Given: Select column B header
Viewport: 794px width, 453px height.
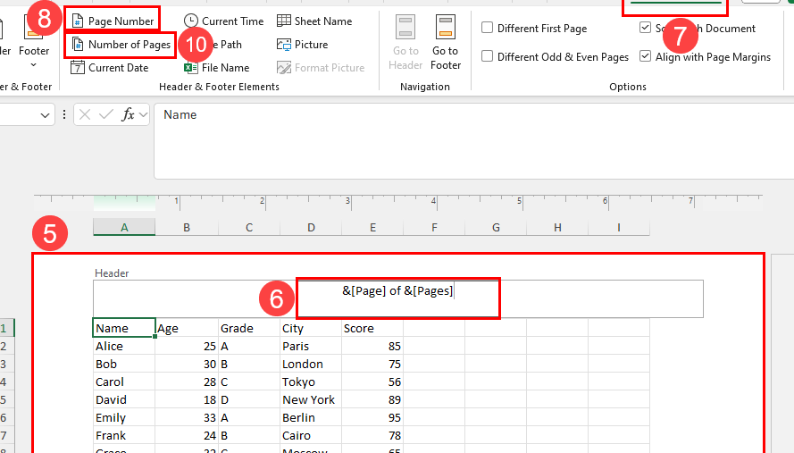Looking at the screenshot, I should click(x=187, y=228).
